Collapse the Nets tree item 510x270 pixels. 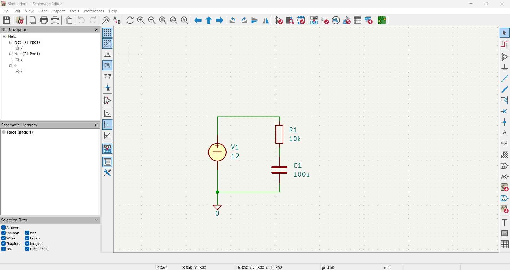point(5,36)
